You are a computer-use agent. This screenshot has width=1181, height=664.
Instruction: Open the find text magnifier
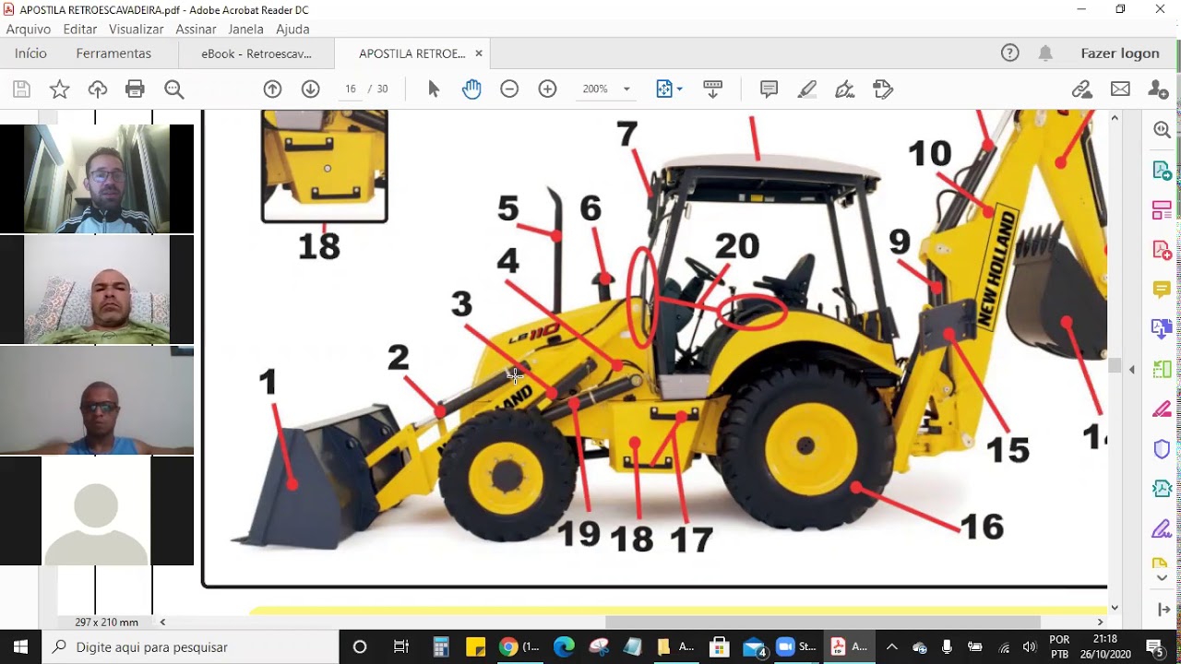[173, 89]
